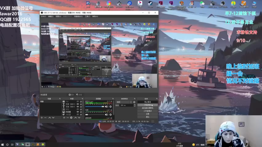The image size is (262, 147).
Task: Toggle lock on first 文本 (GDI+) source
Action: coord(81,104)
